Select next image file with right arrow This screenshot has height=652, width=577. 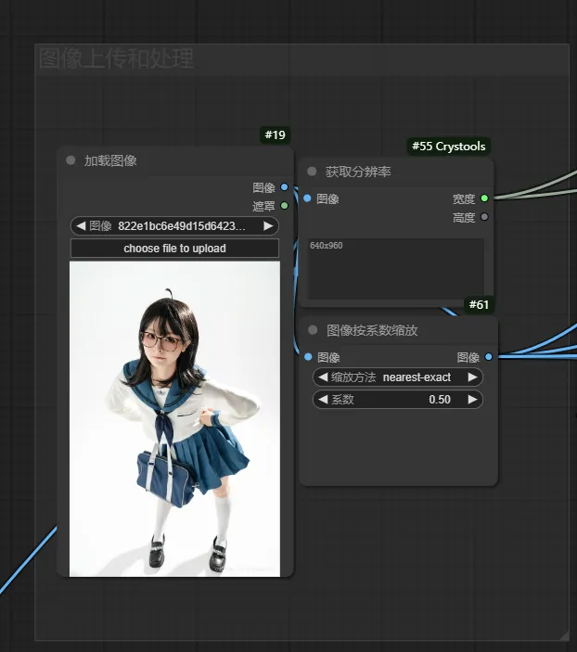(268, 225)
